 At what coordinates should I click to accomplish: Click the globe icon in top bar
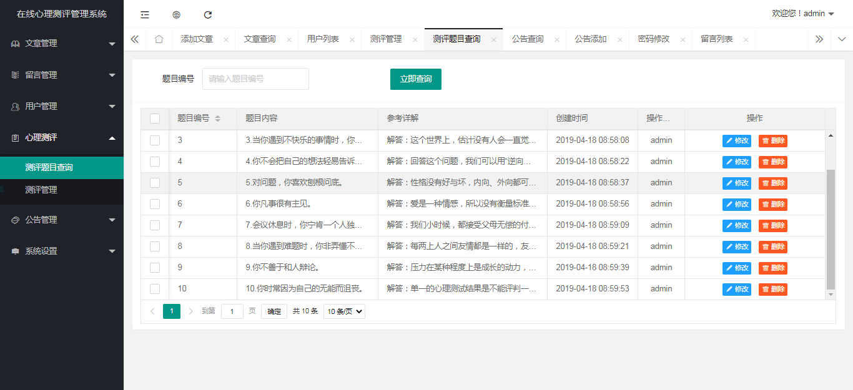point(176,14)
